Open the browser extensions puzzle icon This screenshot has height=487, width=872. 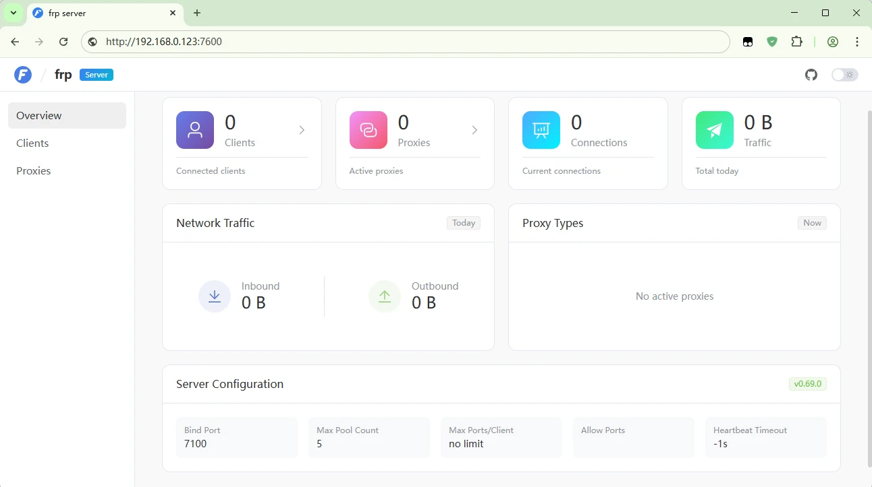(x=796, y=42)
